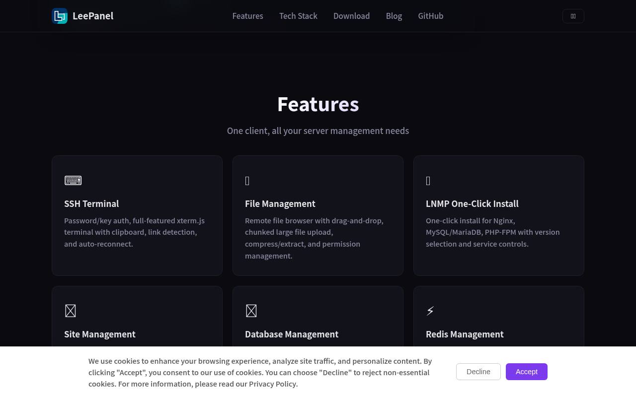Click the Database Management card icon
636x397 pixels.
pos(251,311)
